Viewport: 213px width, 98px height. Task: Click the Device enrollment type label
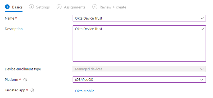tap(23, 69)
